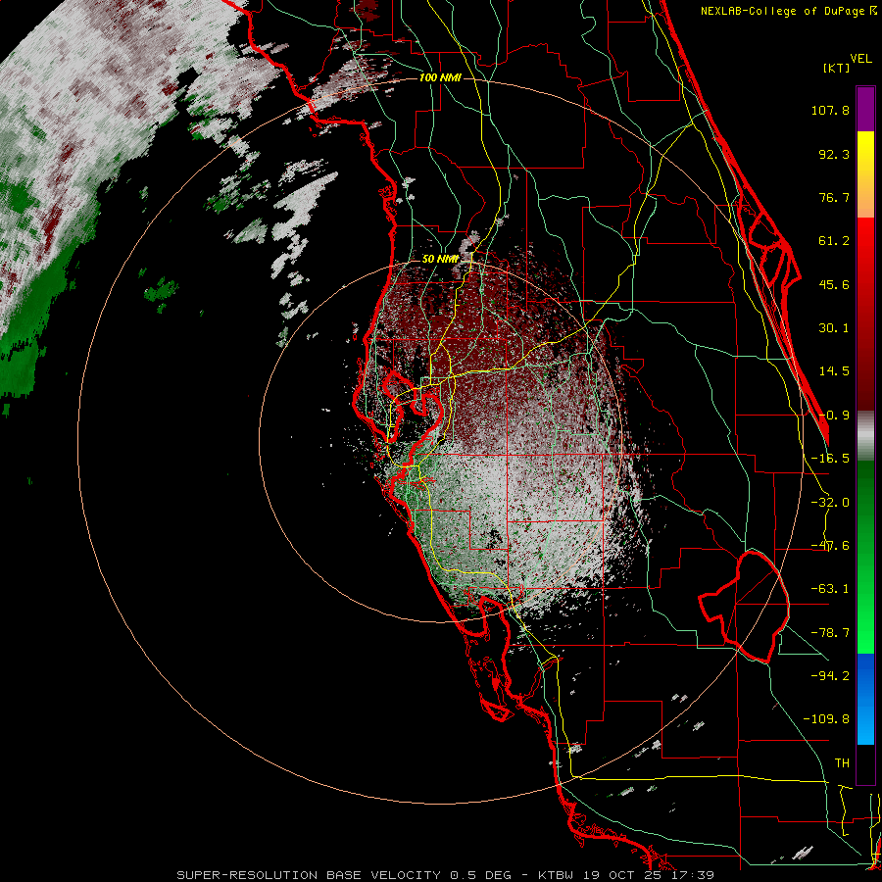Click the VEL legend title
Viewport: 882px width, 882px height.
(860, 59)
